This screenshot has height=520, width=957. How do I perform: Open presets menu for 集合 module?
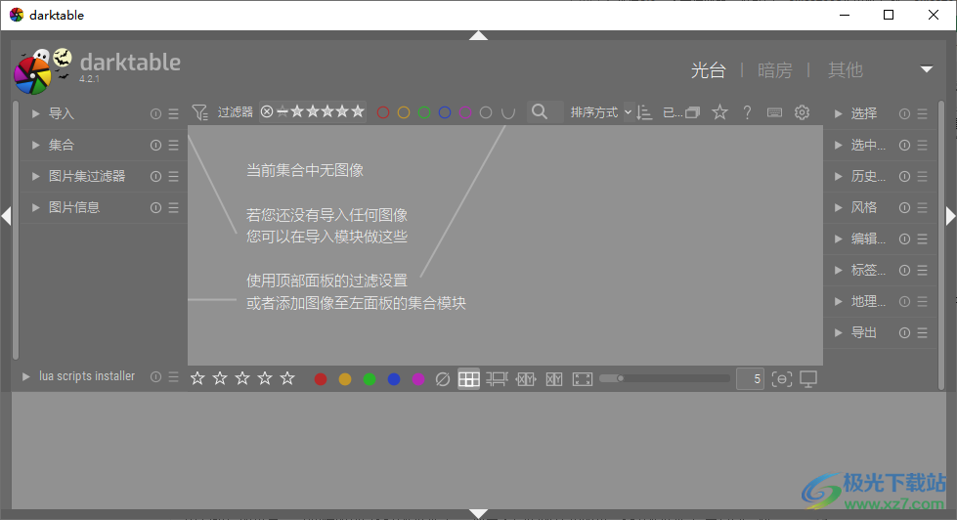point(174,146)
